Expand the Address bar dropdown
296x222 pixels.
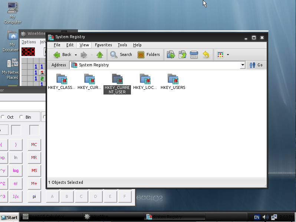click(x=243, y=65)
